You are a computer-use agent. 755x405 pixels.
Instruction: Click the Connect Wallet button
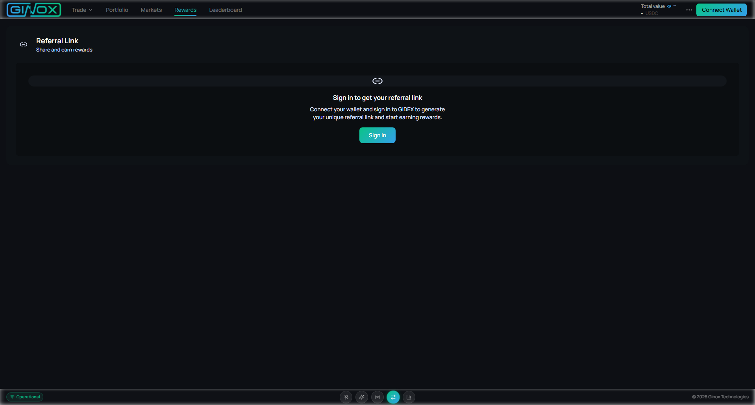coord(722,10)
